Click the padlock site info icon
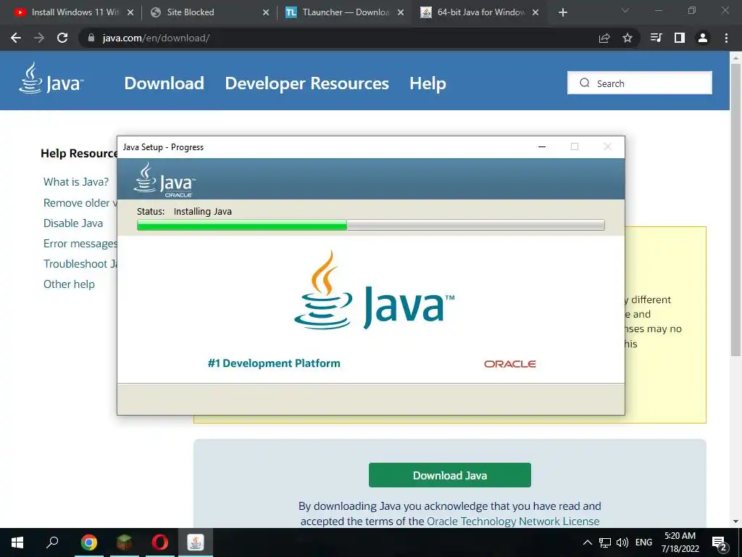The width and height of the screenshot is (742, 557). click(91, 38)
